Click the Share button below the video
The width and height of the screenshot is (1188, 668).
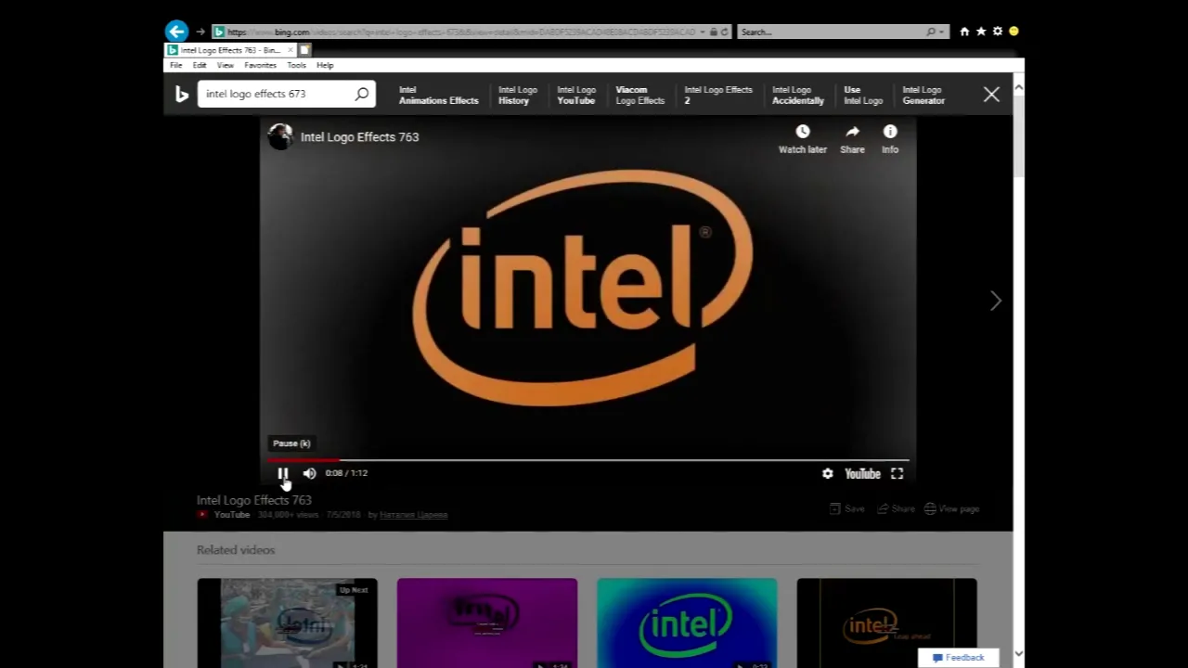(896, 508)
